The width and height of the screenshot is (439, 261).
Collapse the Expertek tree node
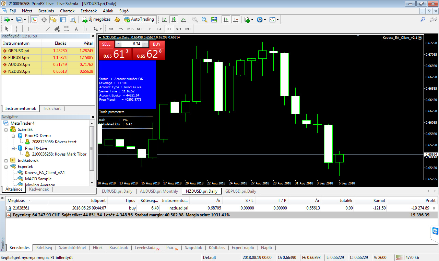click(x=7, y=167)
